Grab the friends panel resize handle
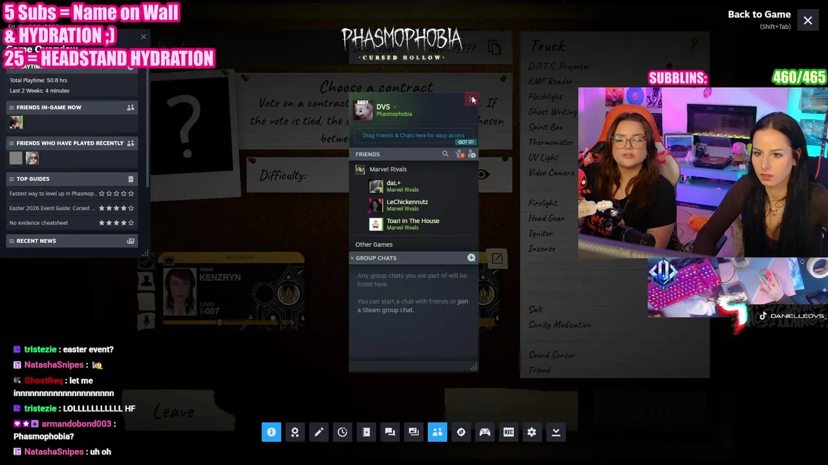This screenshot has width=828, height=465. tap(474, 367)
